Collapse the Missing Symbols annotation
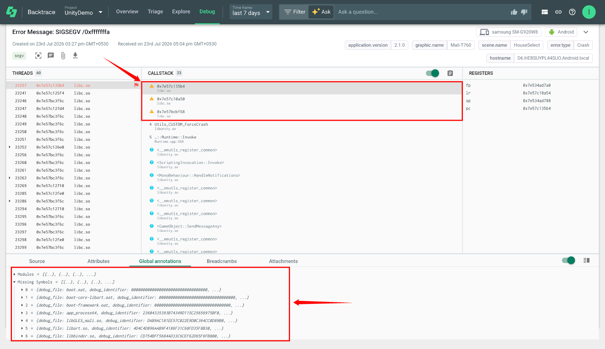The image size is (605, 349). tap(15, 282)
